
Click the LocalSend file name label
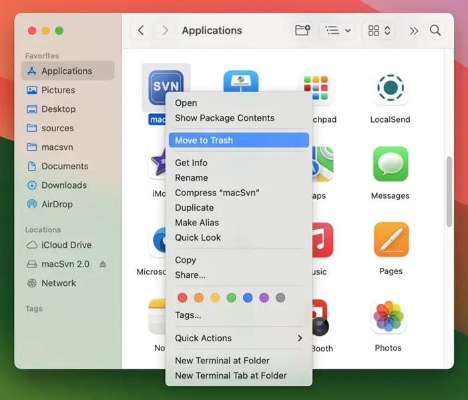click(390, 119)
